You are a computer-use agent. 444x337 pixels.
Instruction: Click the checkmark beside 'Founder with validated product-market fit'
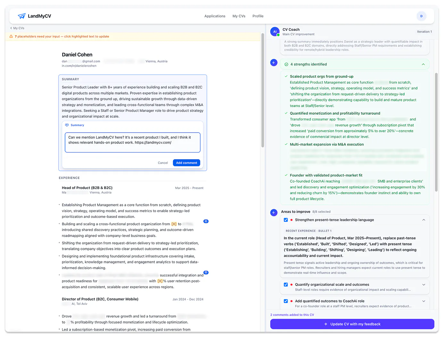tap(286, 175)
